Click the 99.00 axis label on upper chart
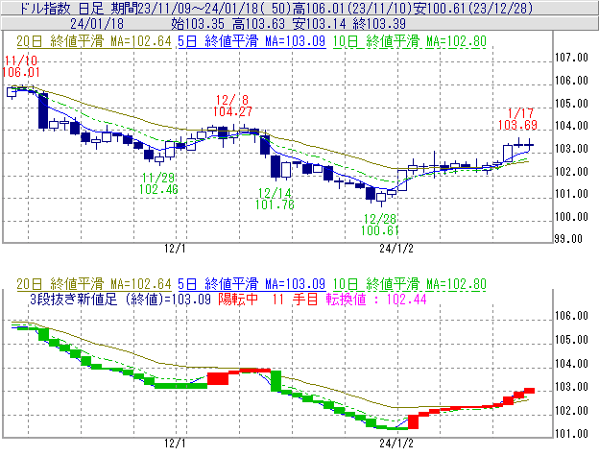Screen dimensions: 599x456 pyautogui.click(x=568, y=239)
